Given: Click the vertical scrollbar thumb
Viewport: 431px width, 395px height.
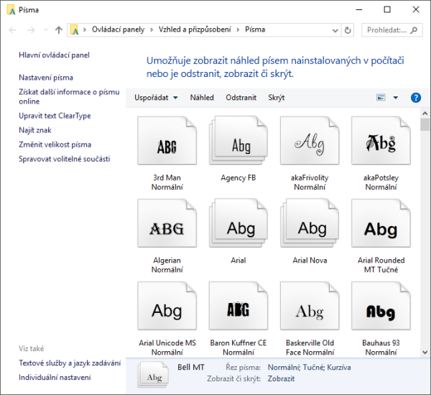Looking at the screenshot, I should 425,124.
